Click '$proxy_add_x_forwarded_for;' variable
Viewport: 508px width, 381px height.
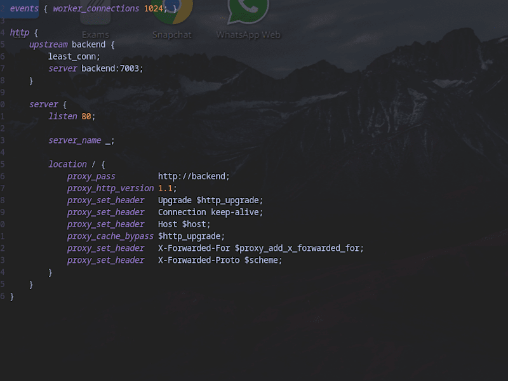[299, 248]
